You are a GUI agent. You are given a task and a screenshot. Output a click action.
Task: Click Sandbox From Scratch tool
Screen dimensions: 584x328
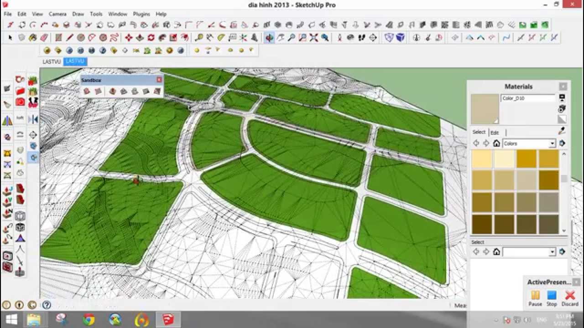point(98,91)
